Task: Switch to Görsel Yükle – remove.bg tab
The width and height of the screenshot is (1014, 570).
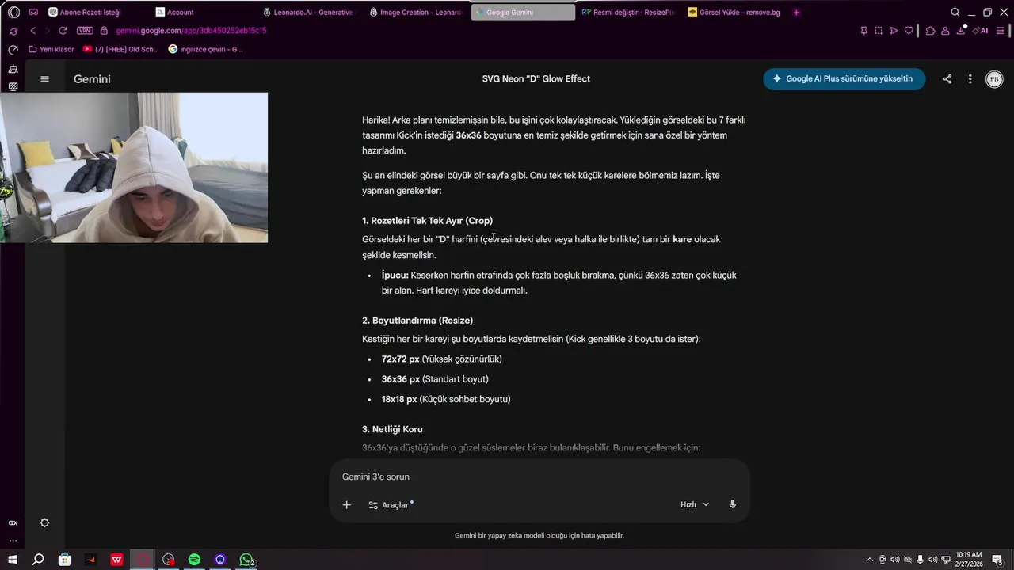Action: (734, 12)
